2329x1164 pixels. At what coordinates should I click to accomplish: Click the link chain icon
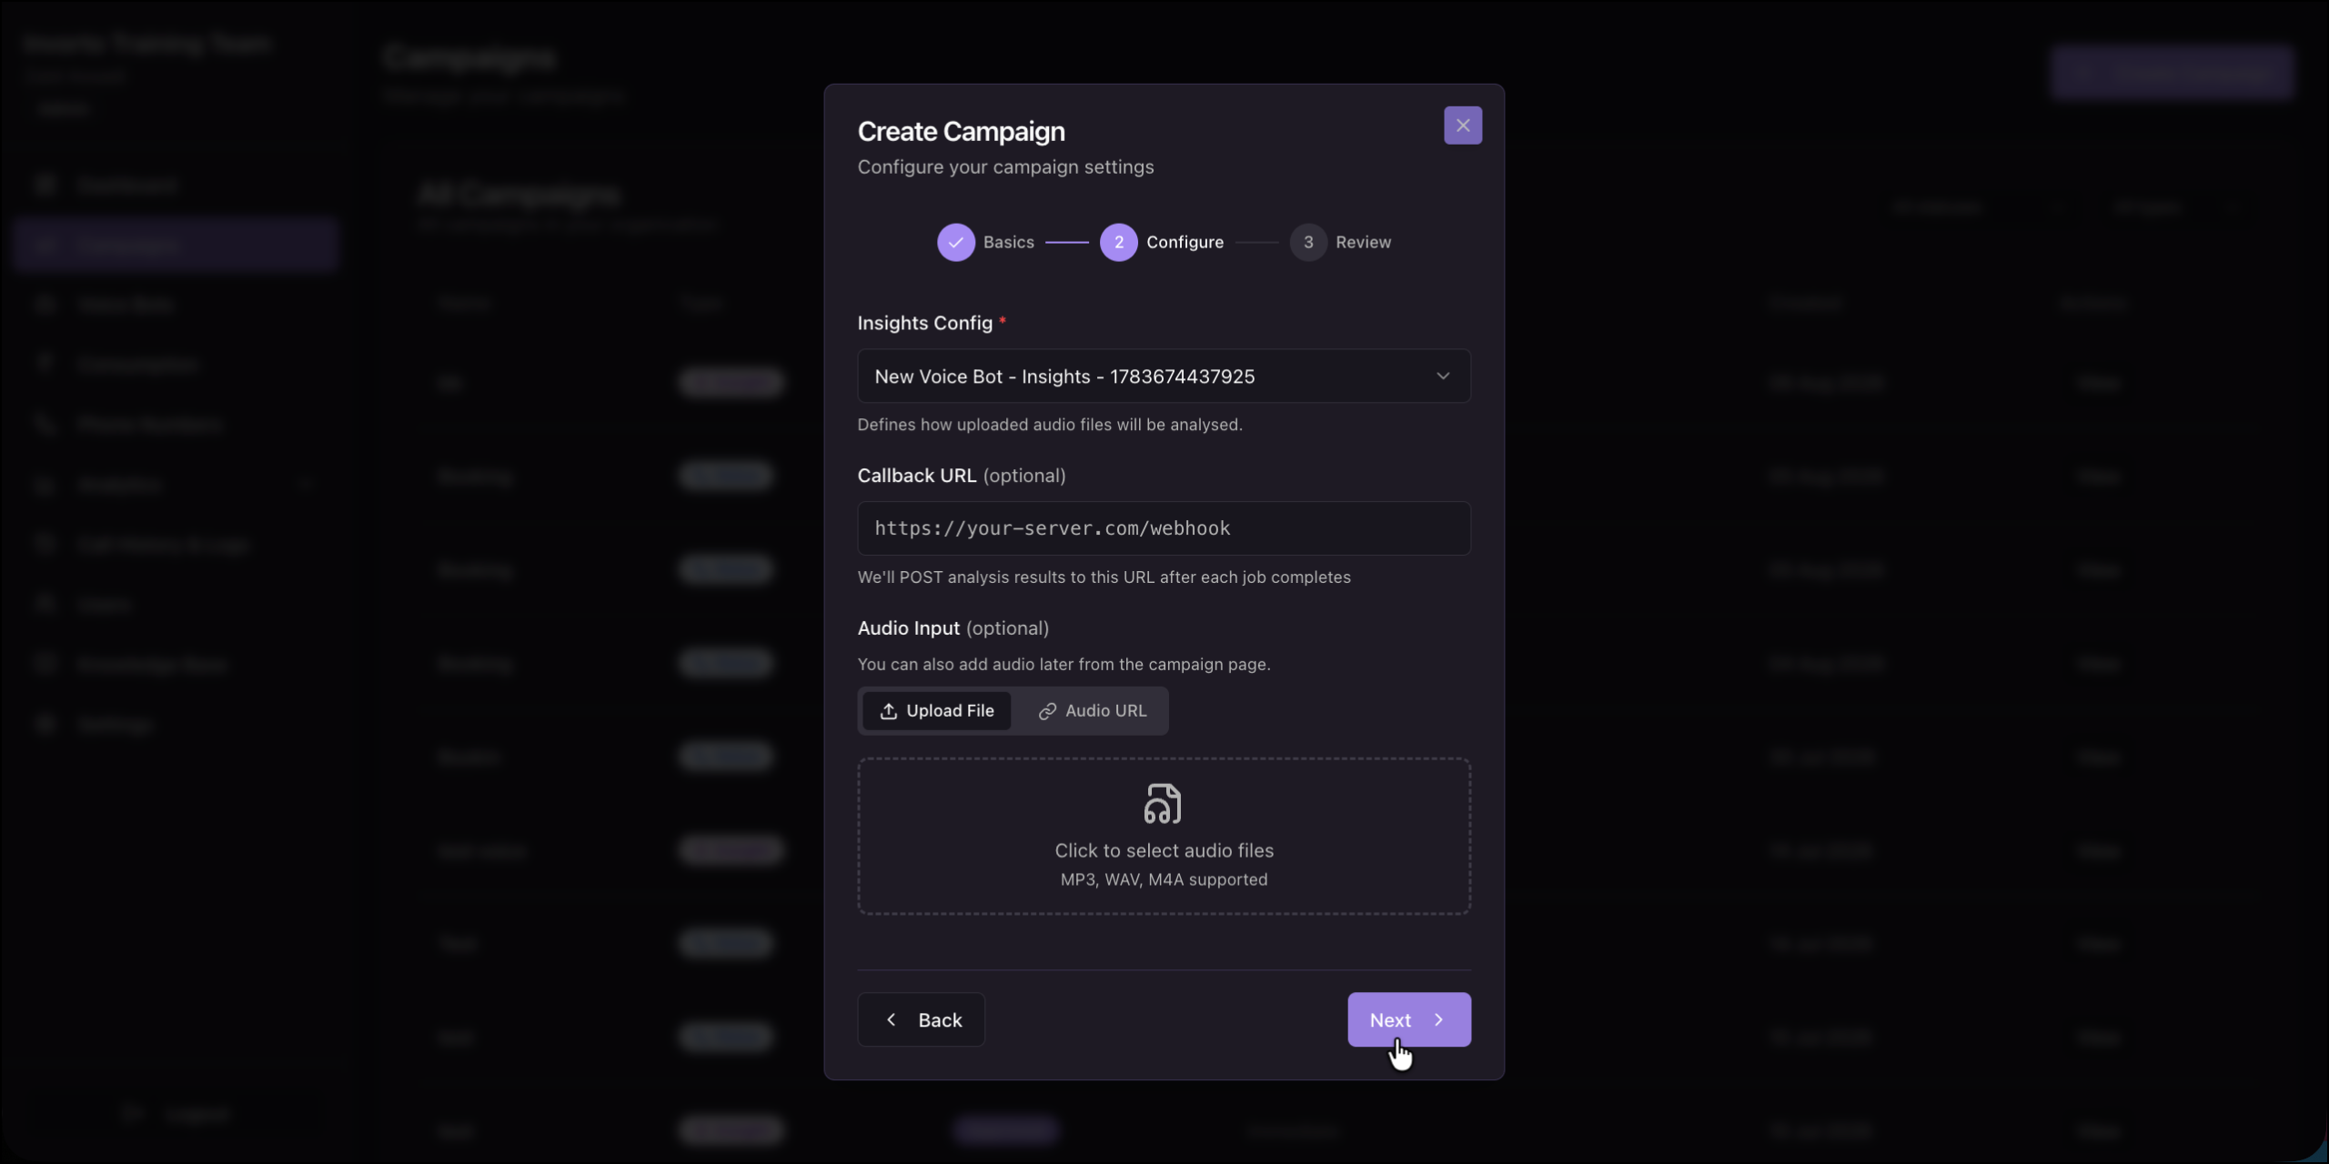point(1047,711)
